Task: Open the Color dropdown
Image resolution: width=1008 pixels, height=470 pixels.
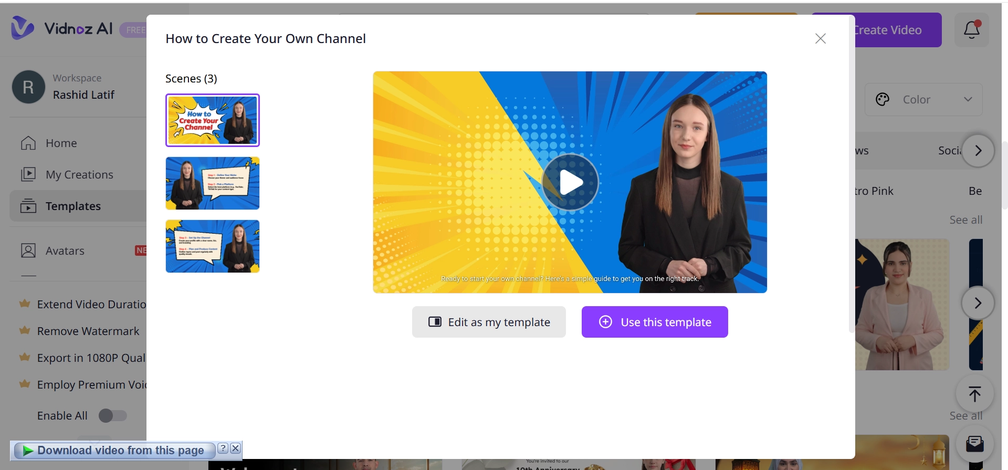Action: (923, 99)
